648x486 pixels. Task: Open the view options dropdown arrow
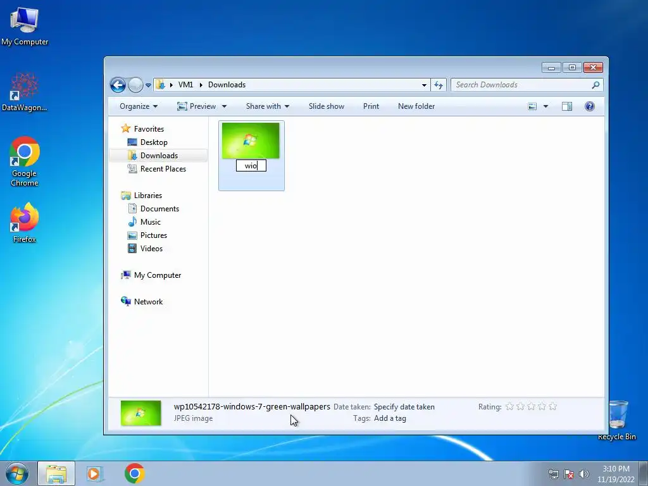click(545, 106)
